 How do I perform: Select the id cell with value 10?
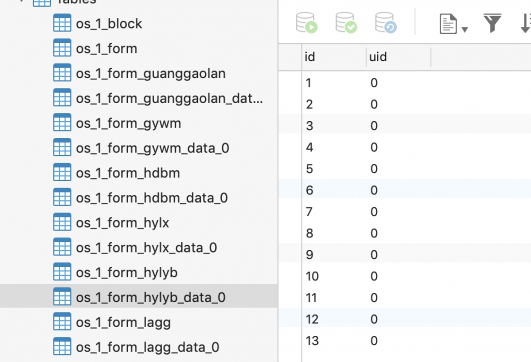[334, 277]
